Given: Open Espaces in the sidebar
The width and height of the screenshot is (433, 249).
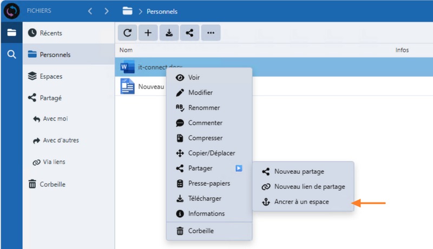Looking at the screenshot, I should click(50, 76).
